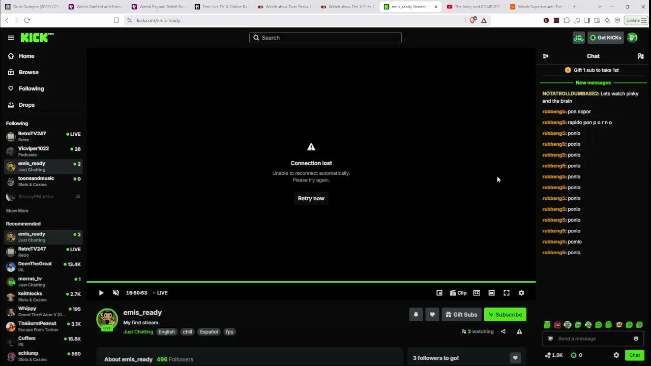
Task: Subscribe to emis_ready
Action: pos(505,315)
